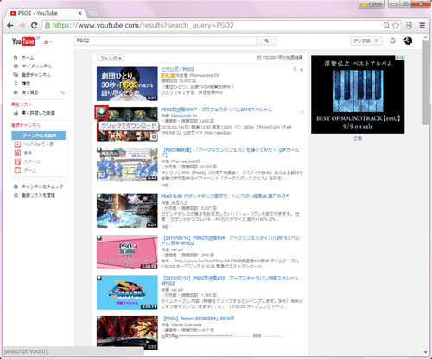Click the highlighted download icon on the PSO2放送局#34 thumbnail
Viewport: 432px width, 359px height.
(101, 112)
